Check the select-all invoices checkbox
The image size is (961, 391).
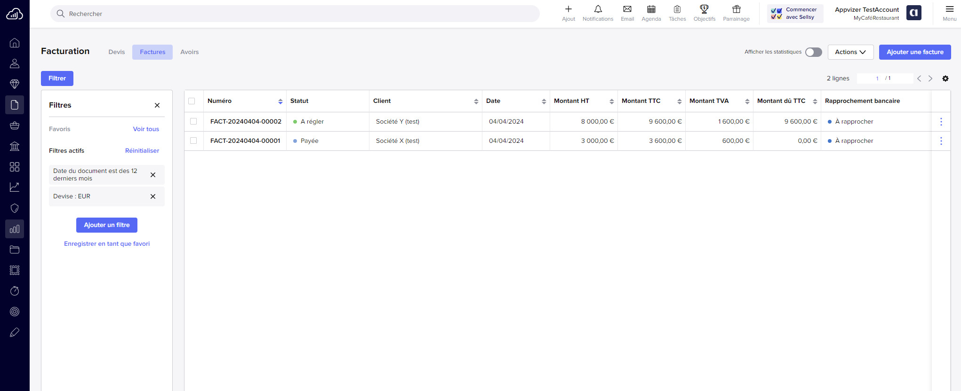pyautogui.click(x=192, y=101)
